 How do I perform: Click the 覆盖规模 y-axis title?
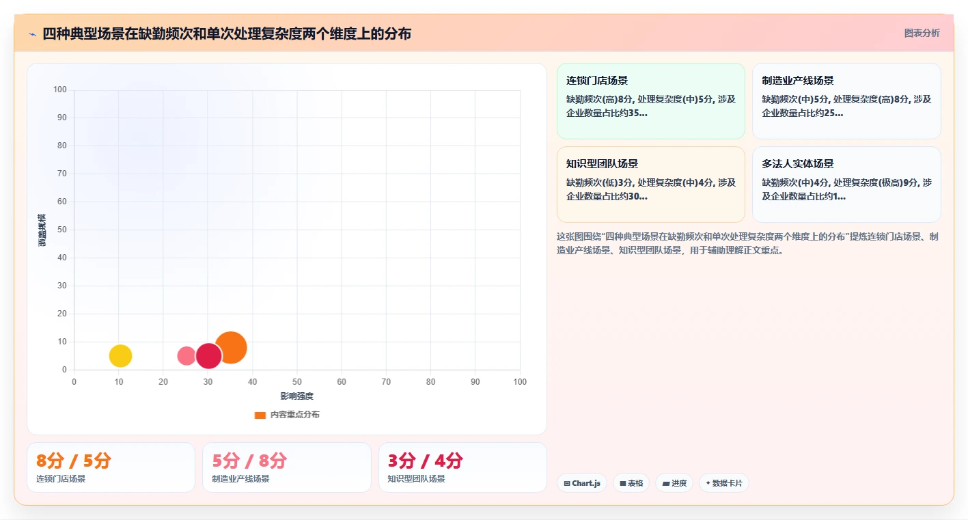point(42,230)
